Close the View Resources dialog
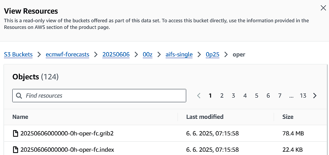Screen dimensions: 329x155 click(323, 8)
